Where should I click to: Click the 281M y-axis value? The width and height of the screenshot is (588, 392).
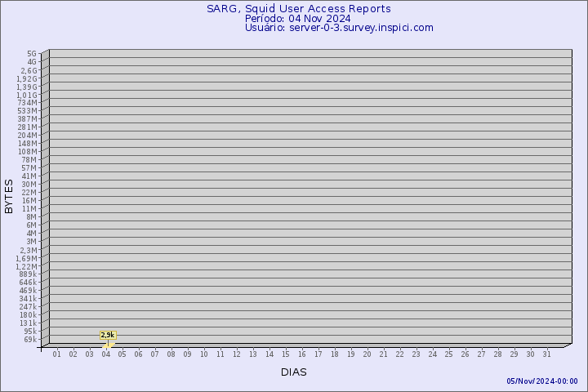point(28,127)
